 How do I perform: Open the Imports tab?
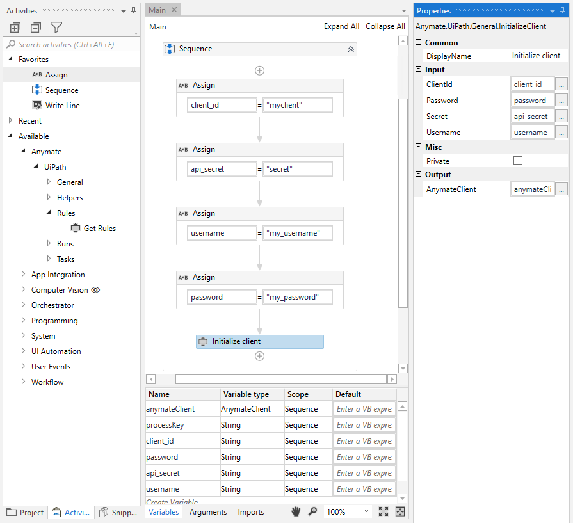point(251,512)
